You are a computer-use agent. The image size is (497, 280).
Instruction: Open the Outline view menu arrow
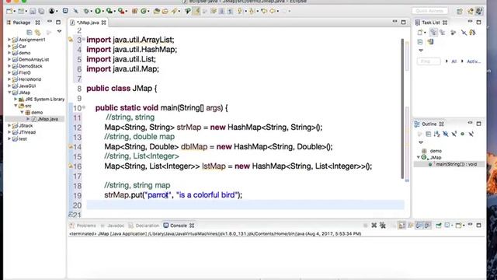421,142
